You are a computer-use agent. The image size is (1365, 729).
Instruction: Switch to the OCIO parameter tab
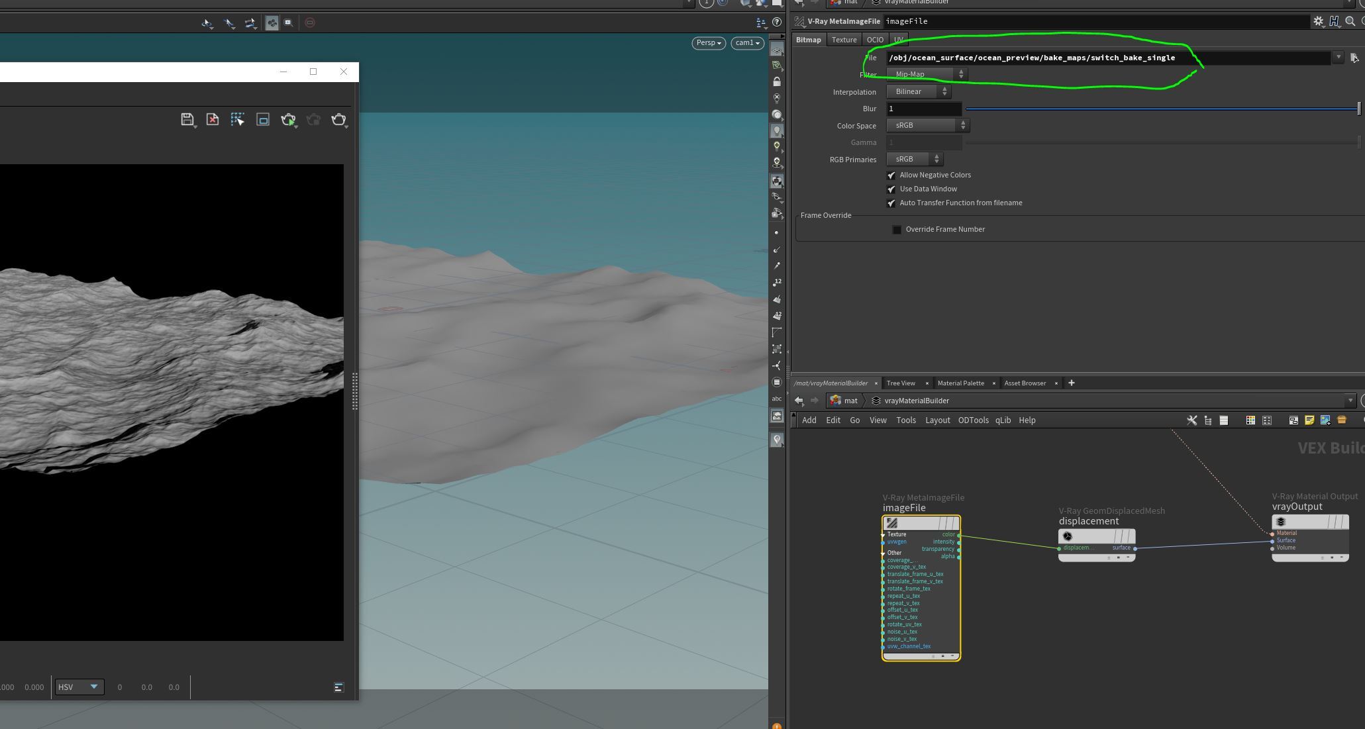pos(875,40)
